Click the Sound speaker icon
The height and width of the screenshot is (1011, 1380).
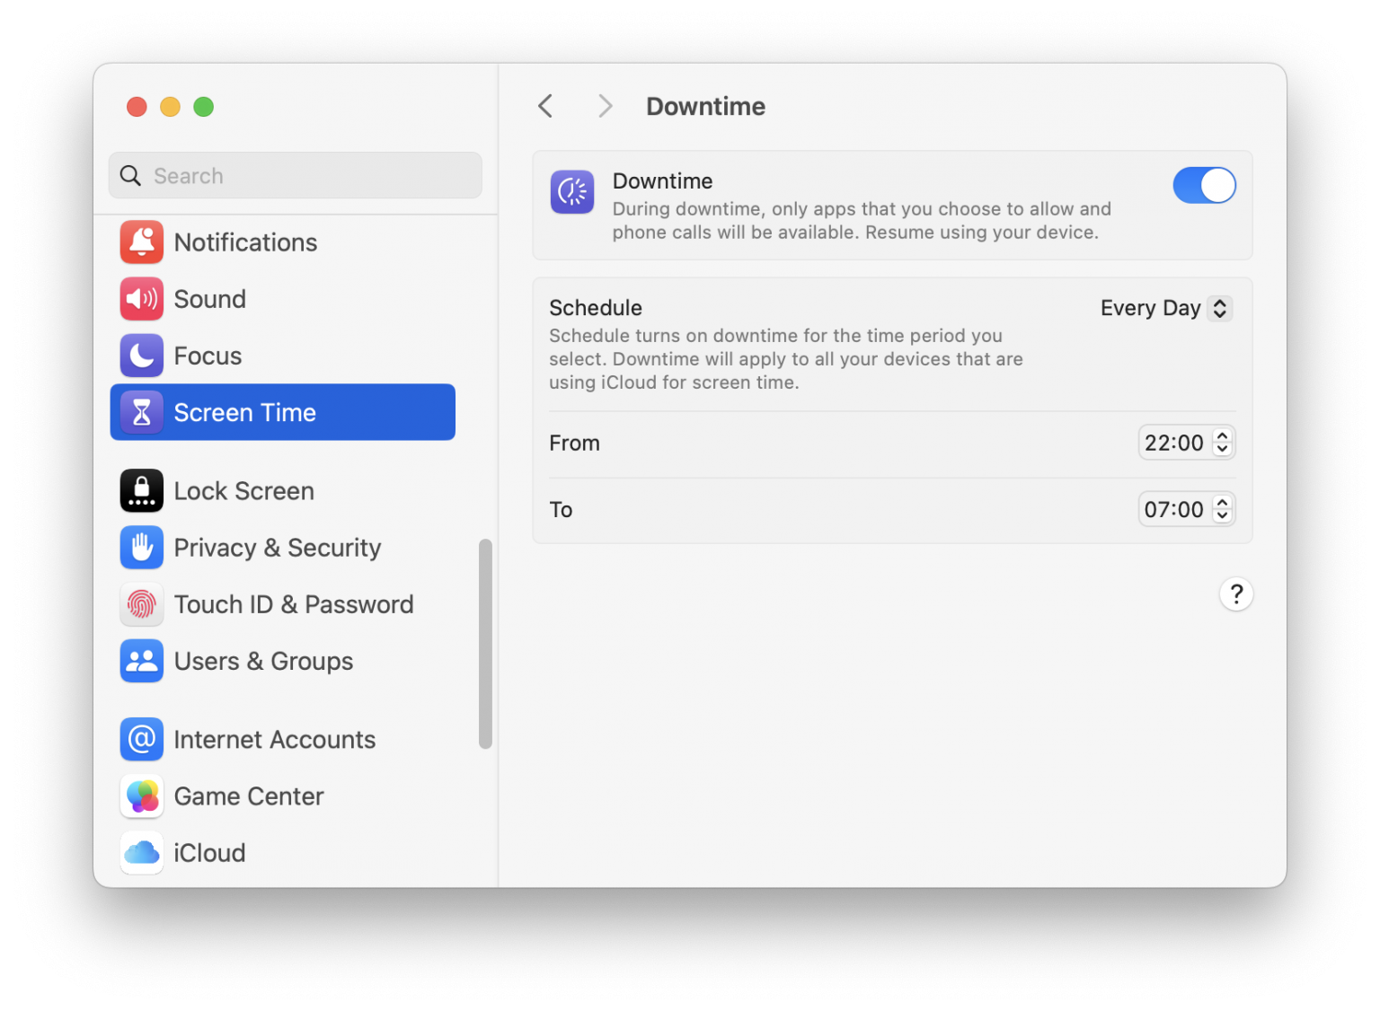tap(141, 299)
